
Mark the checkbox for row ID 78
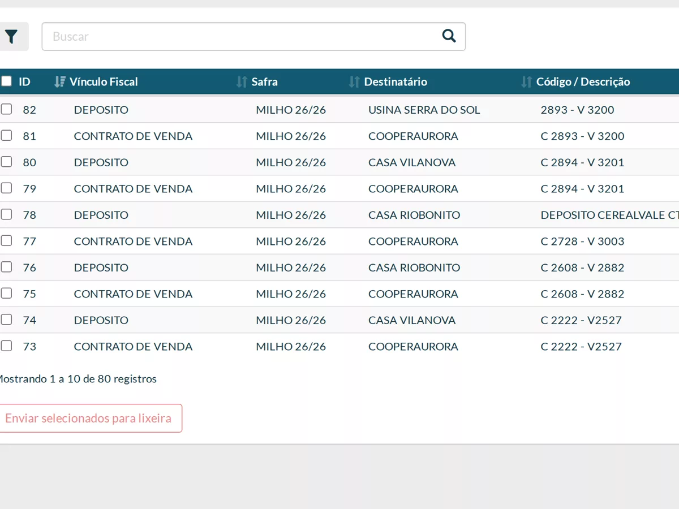tap(6, 214)
